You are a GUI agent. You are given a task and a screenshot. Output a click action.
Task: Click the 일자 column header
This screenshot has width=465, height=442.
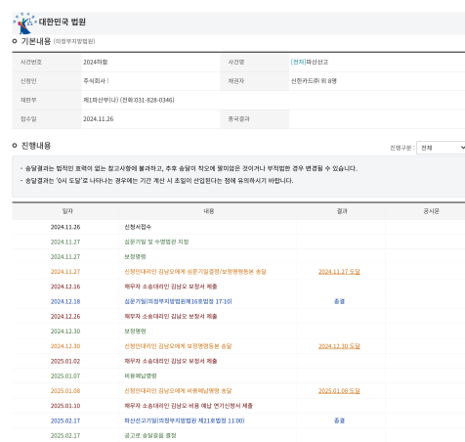[x=67, y=211]
